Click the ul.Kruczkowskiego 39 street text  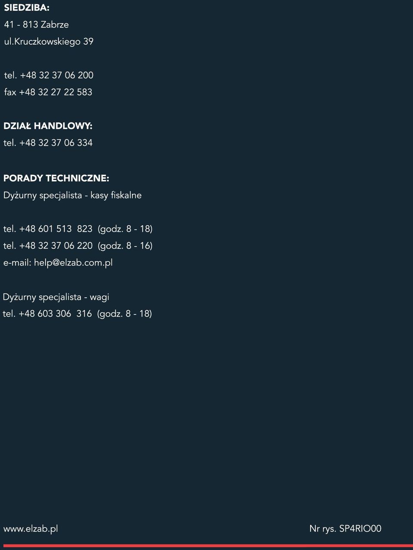pos(49,42)
